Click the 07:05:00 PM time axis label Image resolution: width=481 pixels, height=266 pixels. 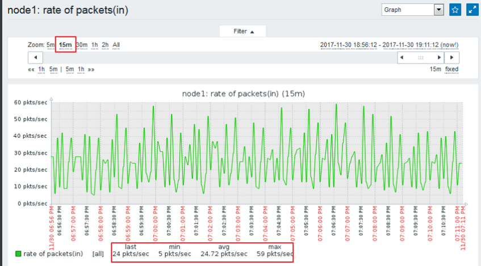coord(292,223)
